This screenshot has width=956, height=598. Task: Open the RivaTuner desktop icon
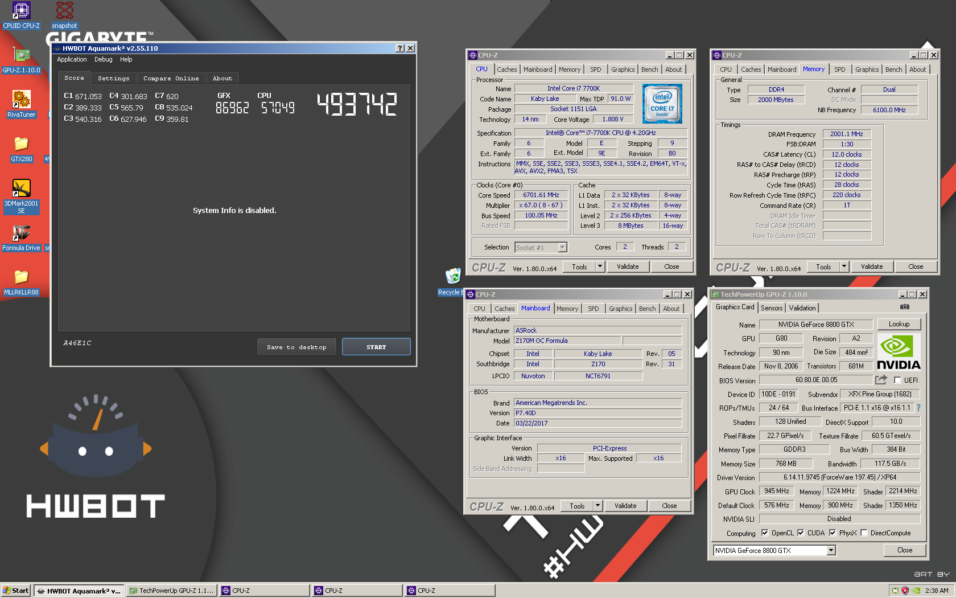pos(21,104)
